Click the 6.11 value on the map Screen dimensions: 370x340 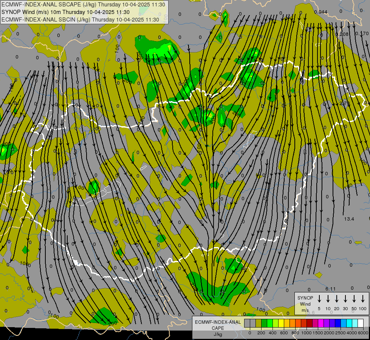pos(330,289)
